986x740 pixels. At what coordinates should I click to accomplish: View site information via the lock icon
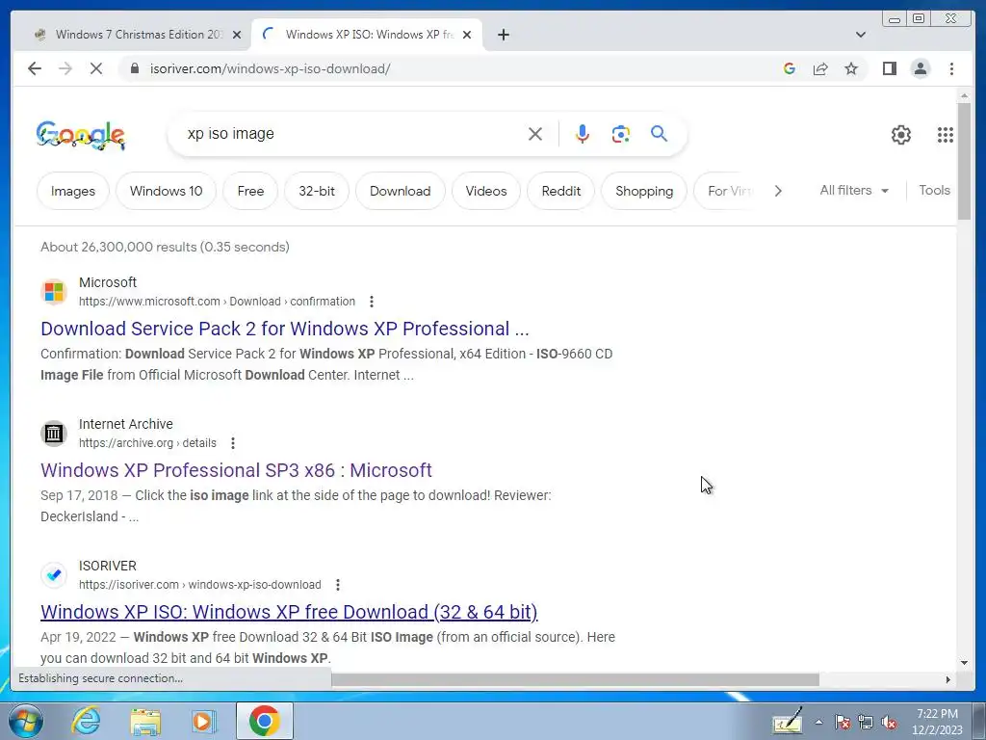point(134,68)
